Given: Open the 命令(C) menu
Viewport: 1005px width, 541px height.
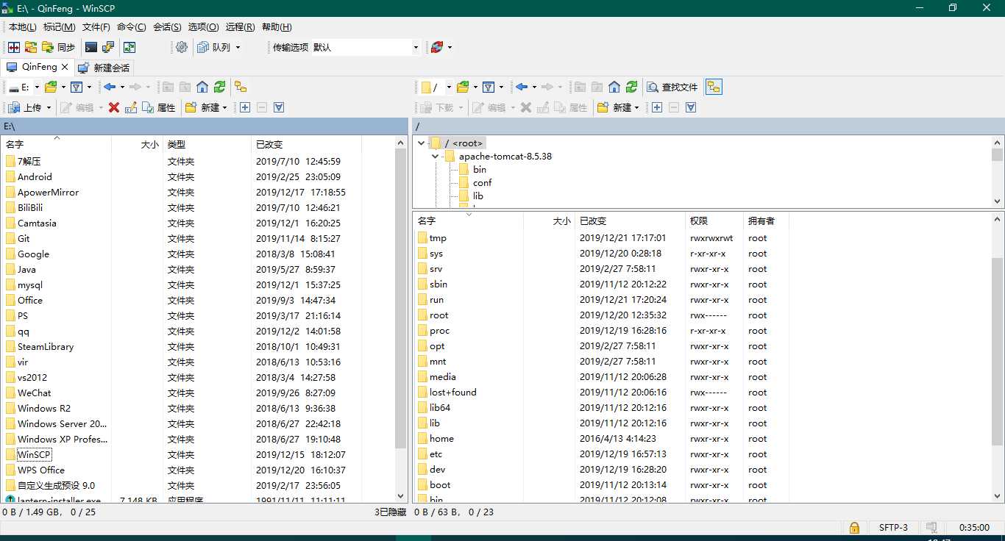Looking at the screenshot, I should click(131, 26).
